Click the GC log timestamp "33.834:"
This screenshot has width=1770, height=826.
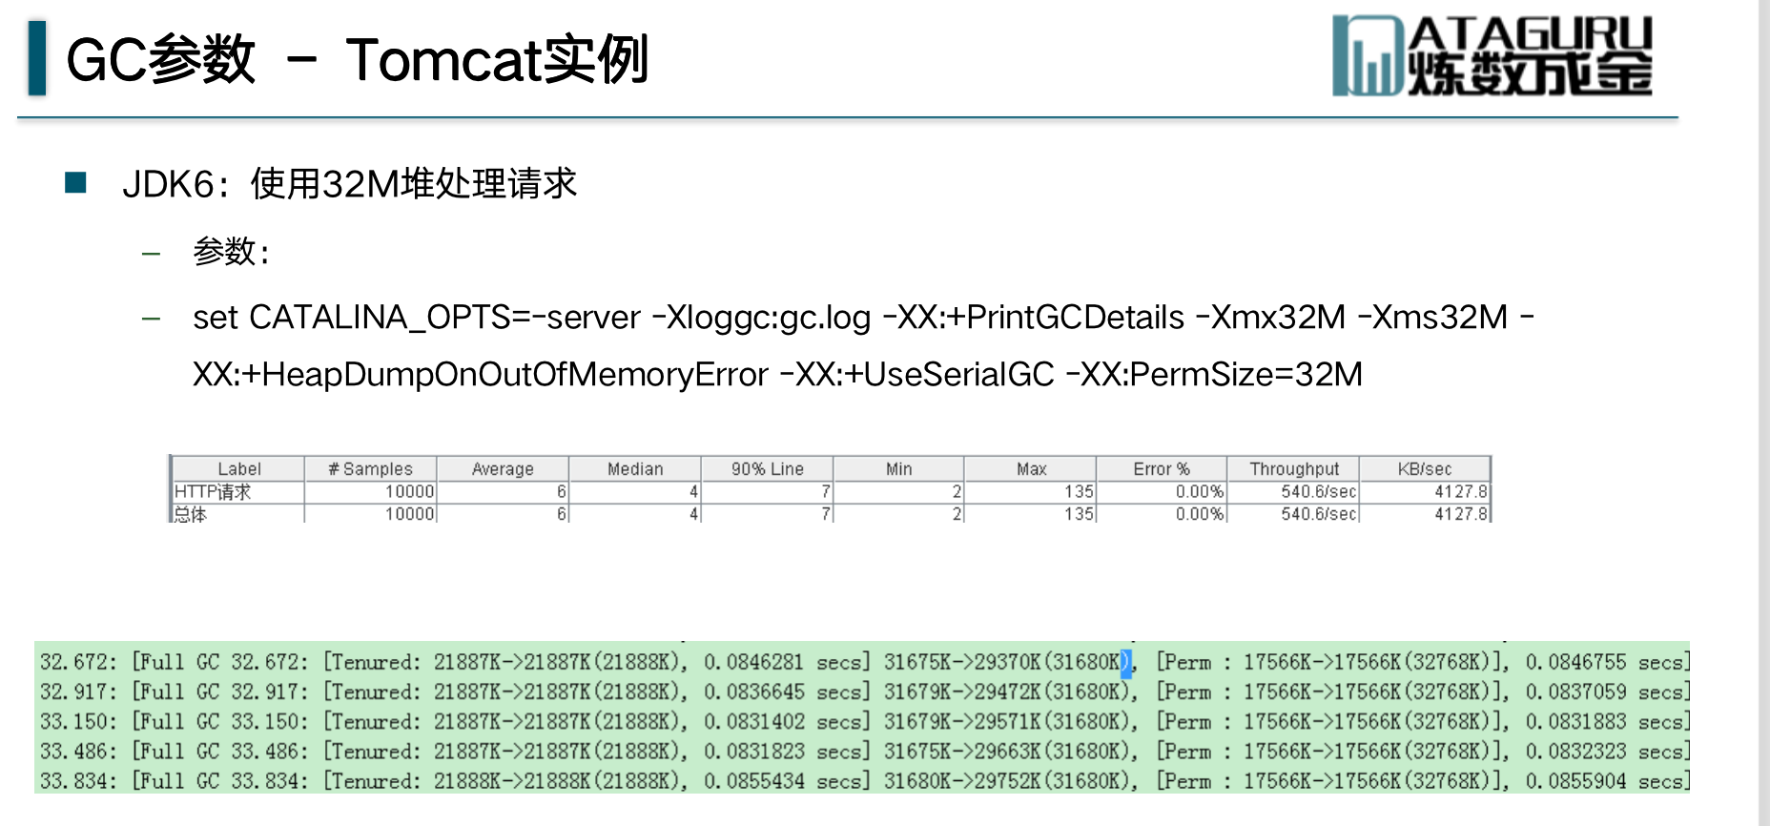click(x=78, y=781)
